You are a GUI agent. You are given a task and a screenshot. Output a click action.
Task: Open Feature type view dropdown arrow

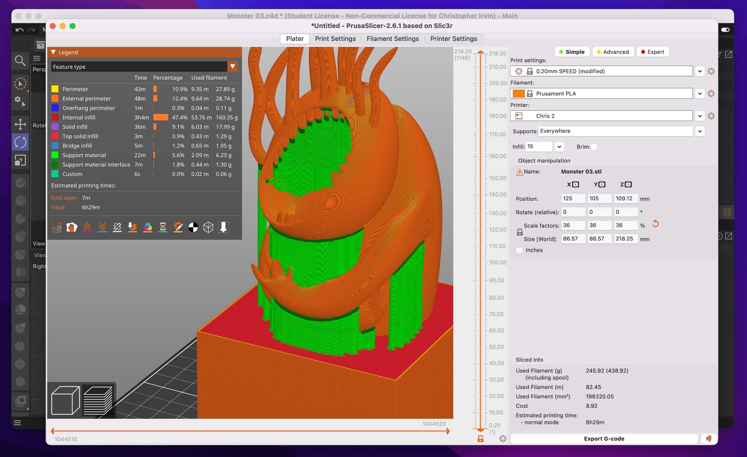232,67
